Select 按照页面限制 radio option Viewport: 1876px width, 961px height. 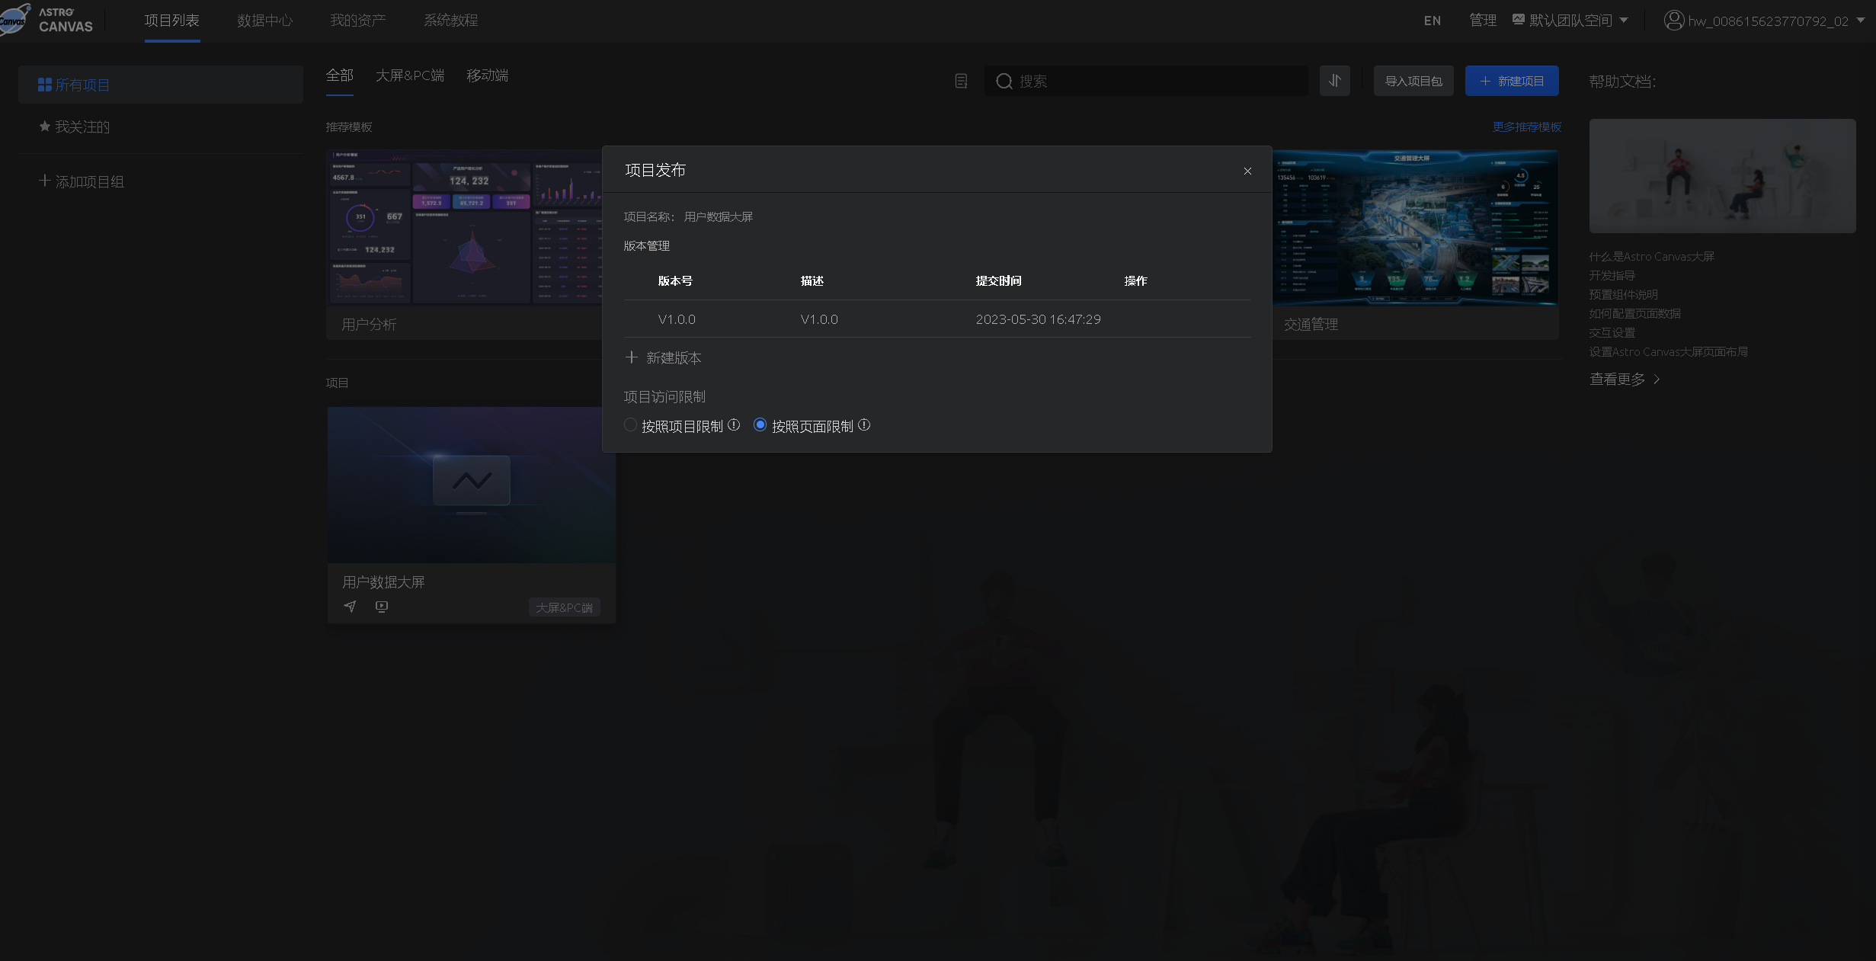760,425
